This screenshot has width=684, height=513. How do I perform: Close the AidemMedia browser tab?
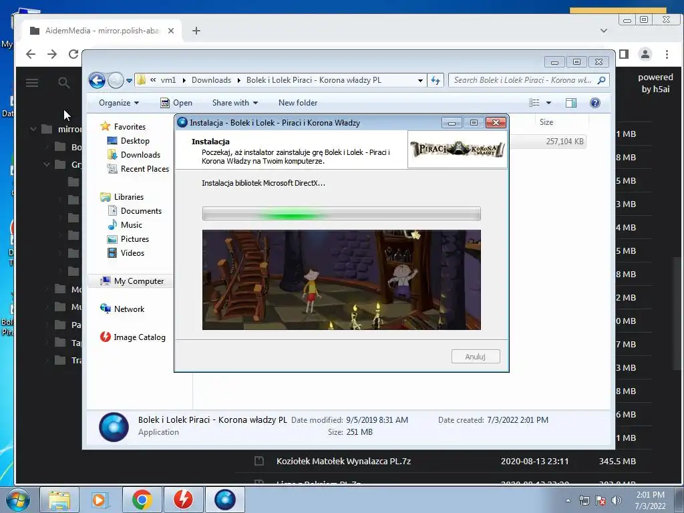coord(171,31)
